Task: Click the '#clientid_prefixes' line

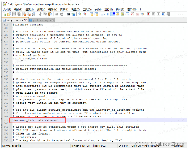Action: tap(28, 25)
